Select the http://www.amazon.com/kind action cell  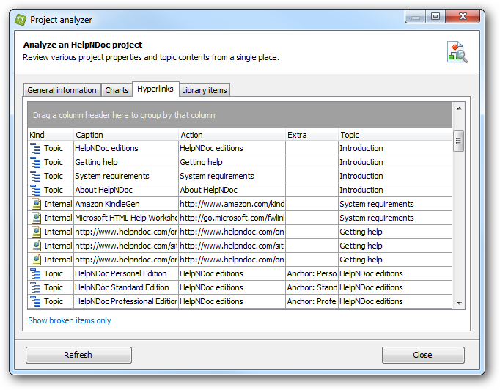pyautogui.click(x=232, y=204)
